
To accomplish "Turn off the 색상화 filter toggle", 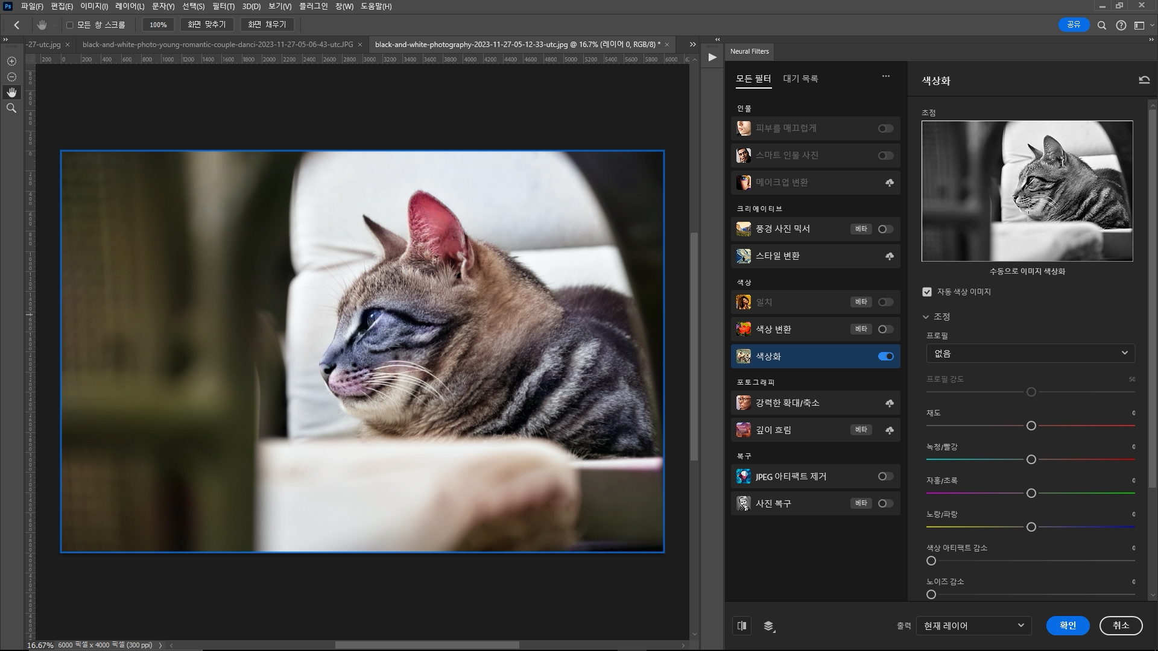I will 885,356.
